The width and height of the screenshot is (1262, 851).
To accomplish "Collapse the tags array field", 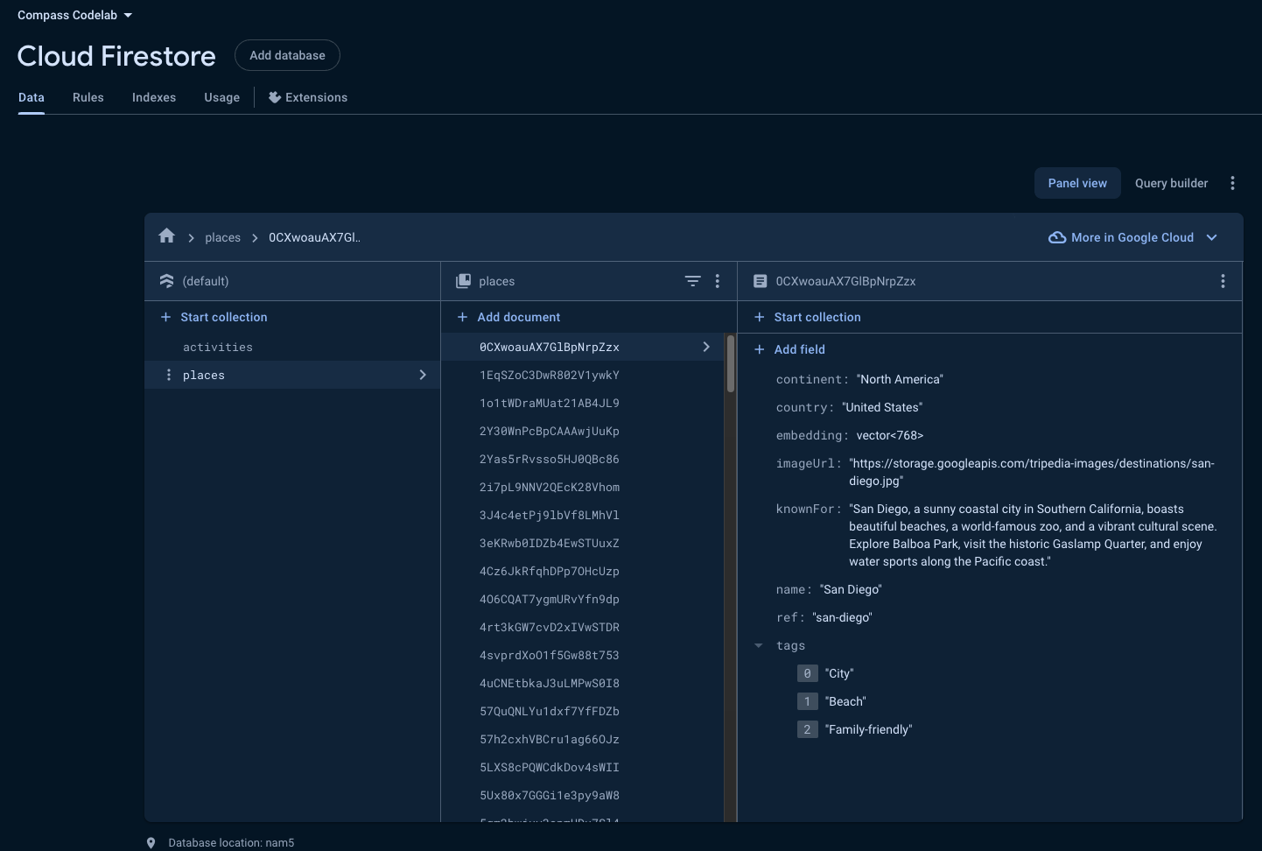I will [758, 646].
